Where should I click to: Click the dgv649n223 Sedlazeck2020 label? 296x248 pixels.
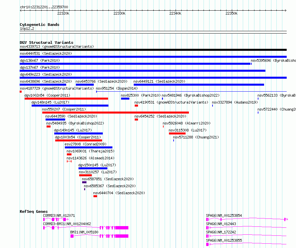[46, 74]
